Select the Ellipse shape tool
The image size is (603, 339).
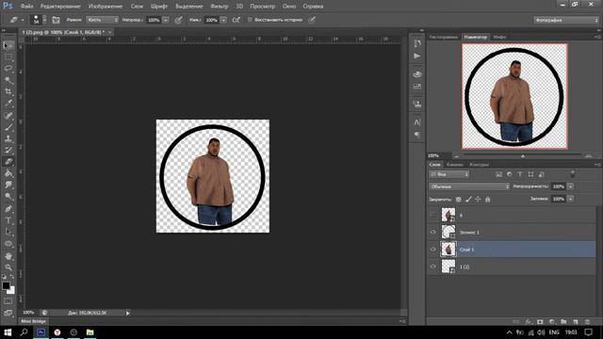coord(8,244)
